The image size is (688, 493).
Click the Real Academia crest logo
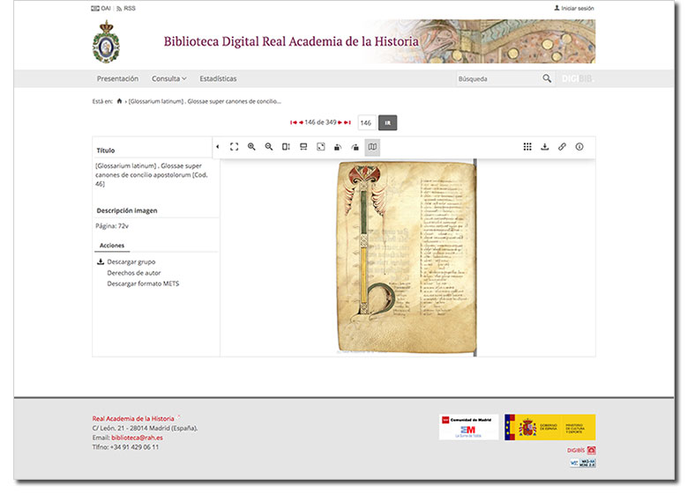(x=106, y=41)
